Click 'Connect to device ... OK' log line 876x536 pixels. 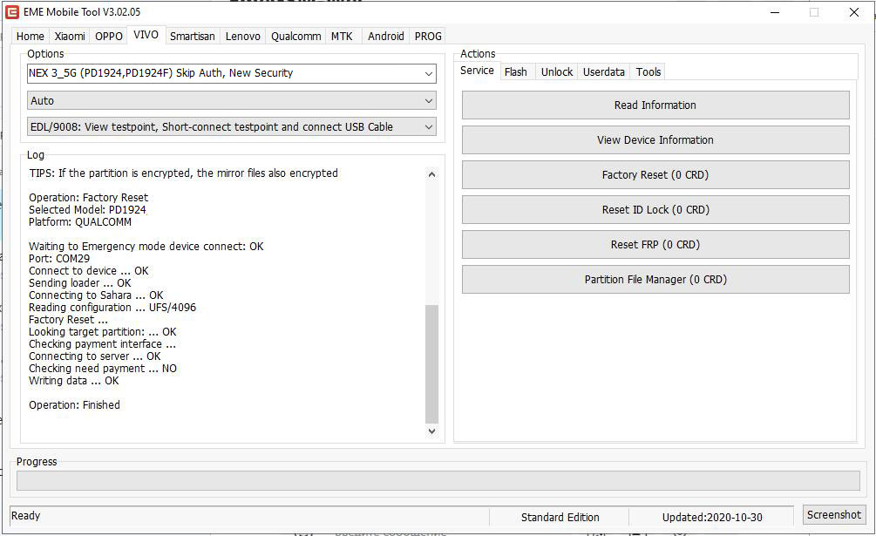pyautogui.click(x=89, y=271)
